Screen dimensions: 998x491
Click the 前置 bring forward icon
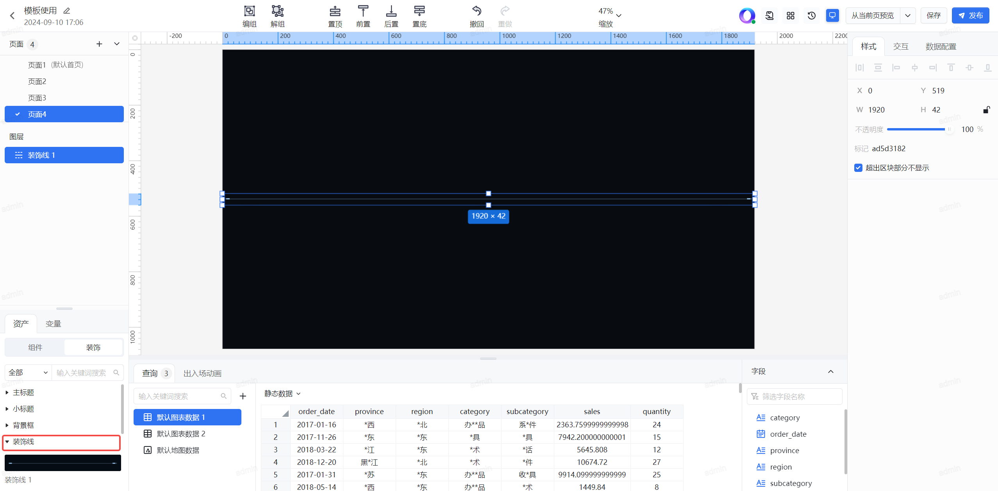pos(363,11)
